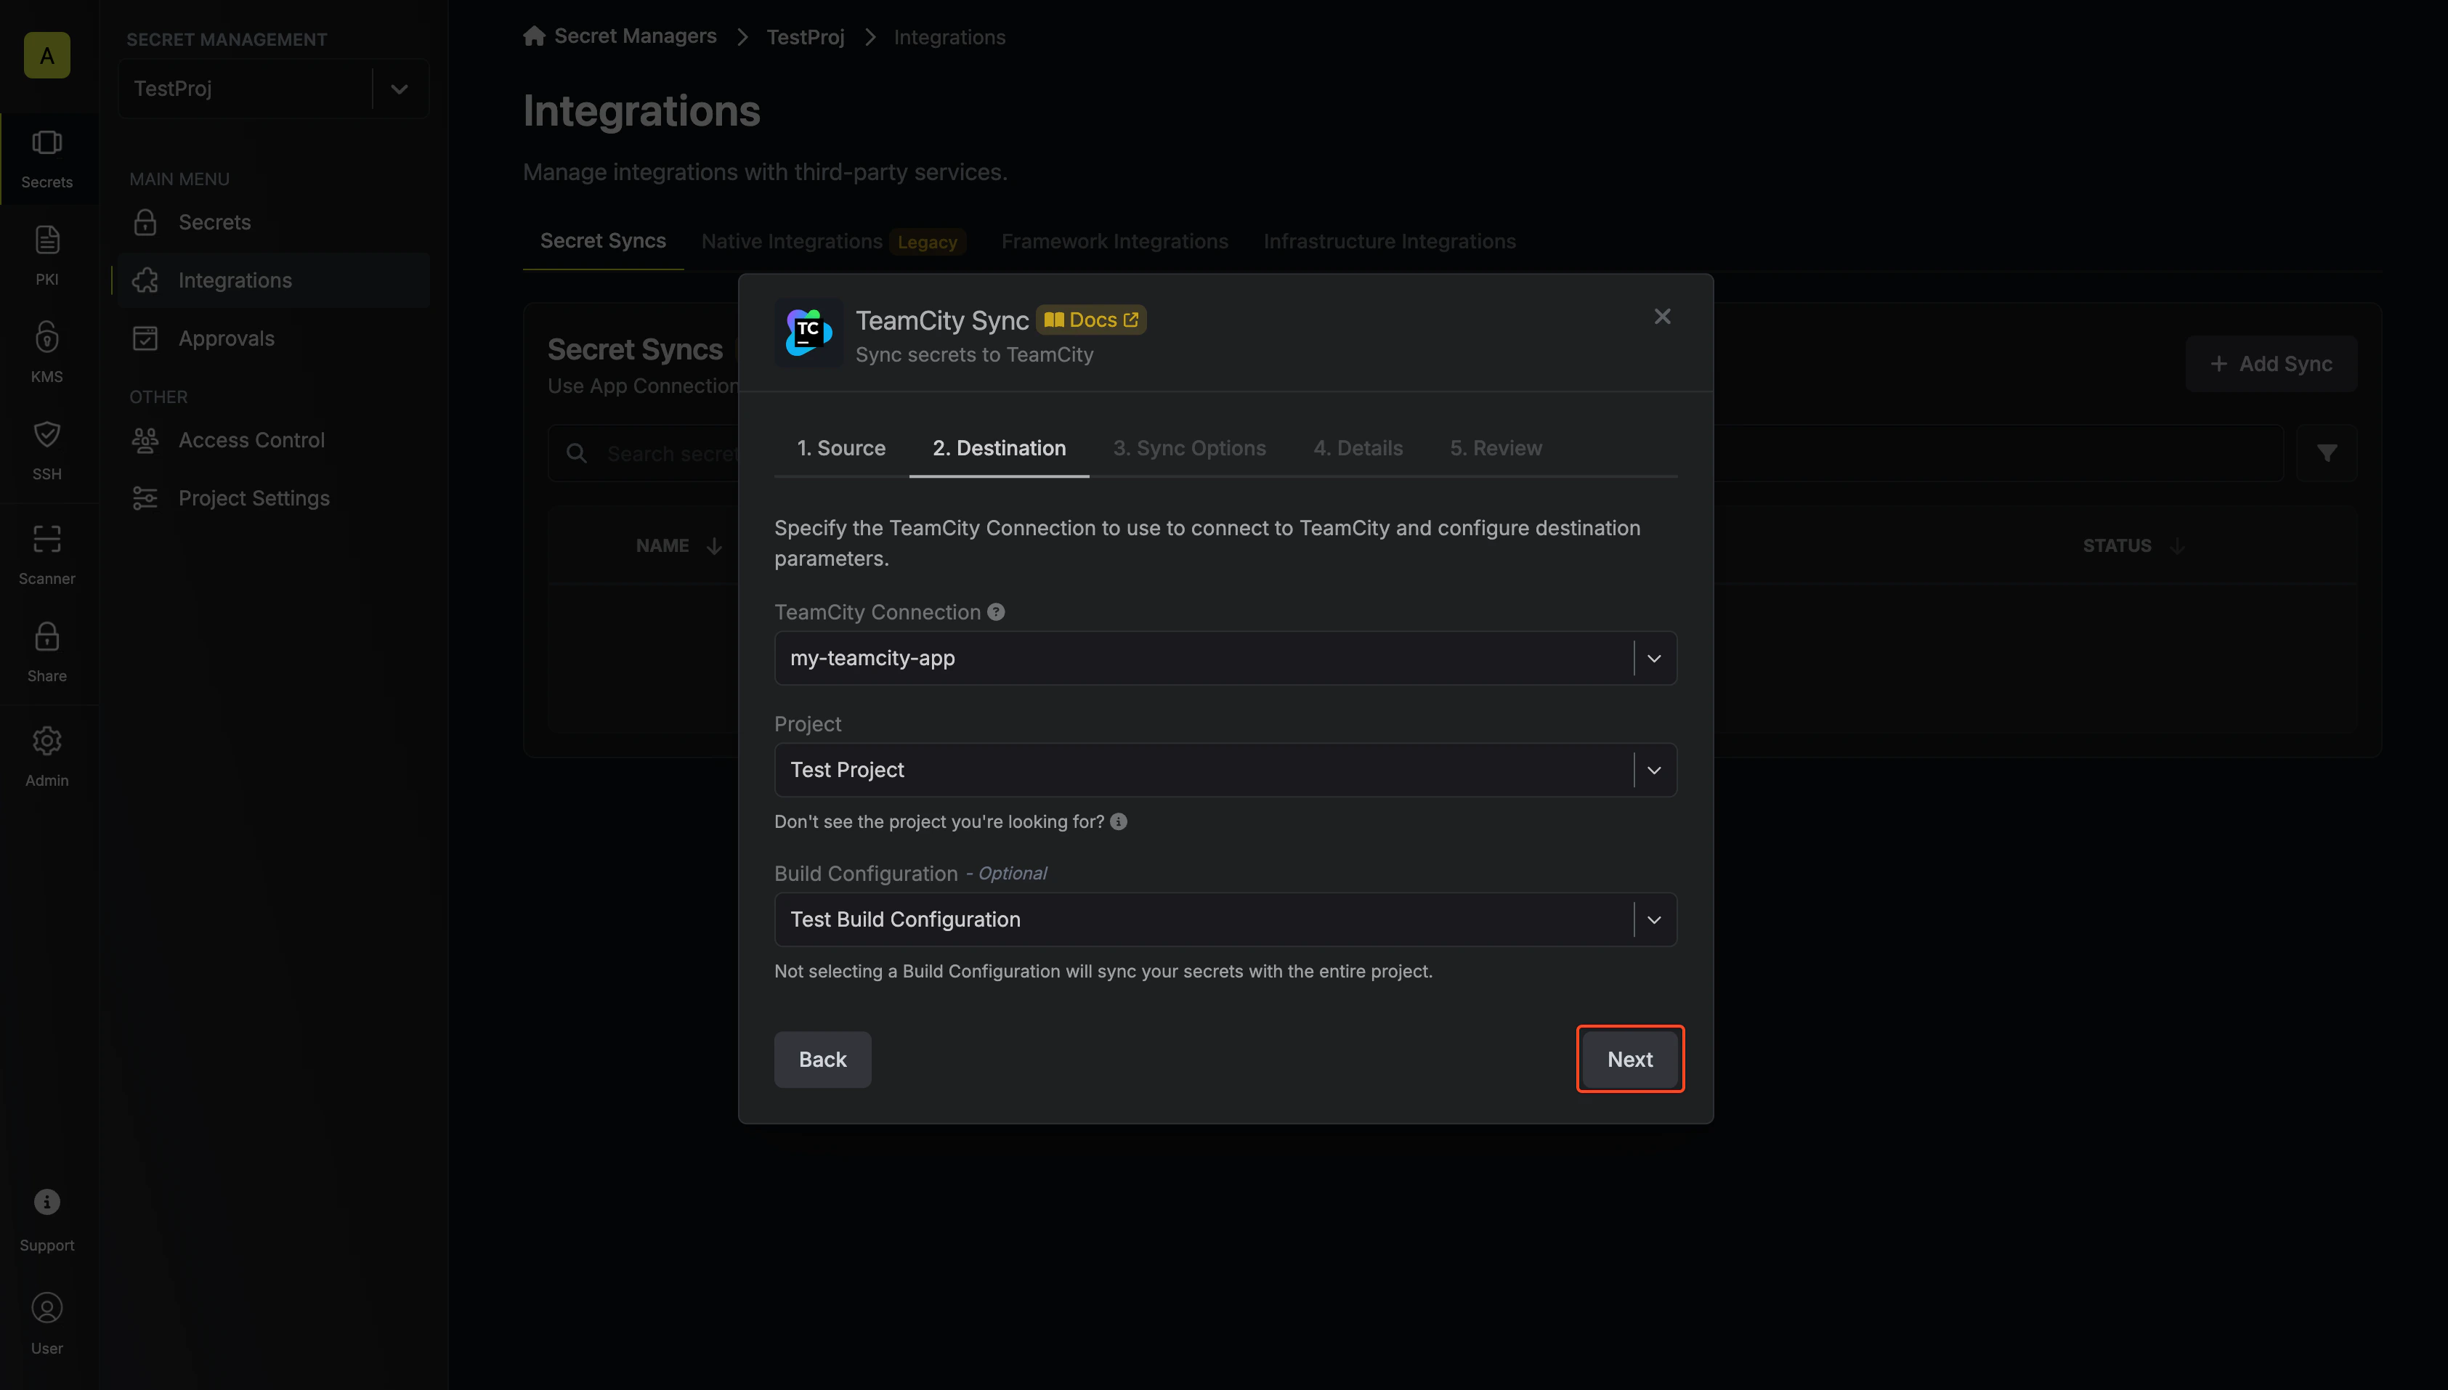Go to TestProj breadcrumb
This screenshot has width=2448, height=1390.
tap(805, 37)
